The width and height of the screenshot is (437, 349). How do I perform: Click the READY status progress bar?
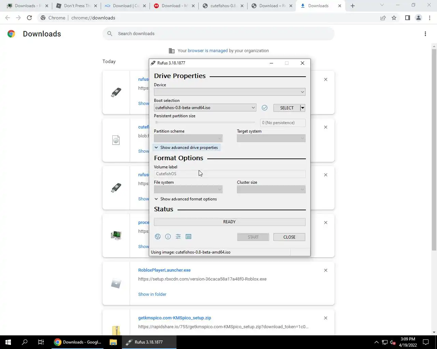(x=229, y=222)
